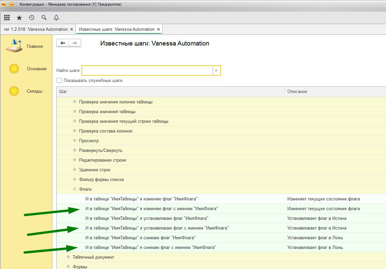Click the Найти шаги search field
Image resolution: width=386 pixels, height=269 pixels.
click(147, 70)
